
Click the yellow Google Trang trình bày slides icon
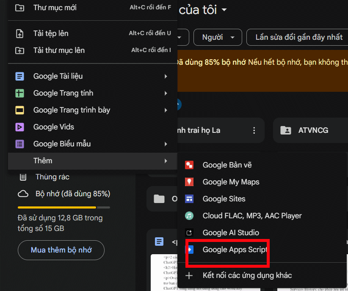click(19, 110)
